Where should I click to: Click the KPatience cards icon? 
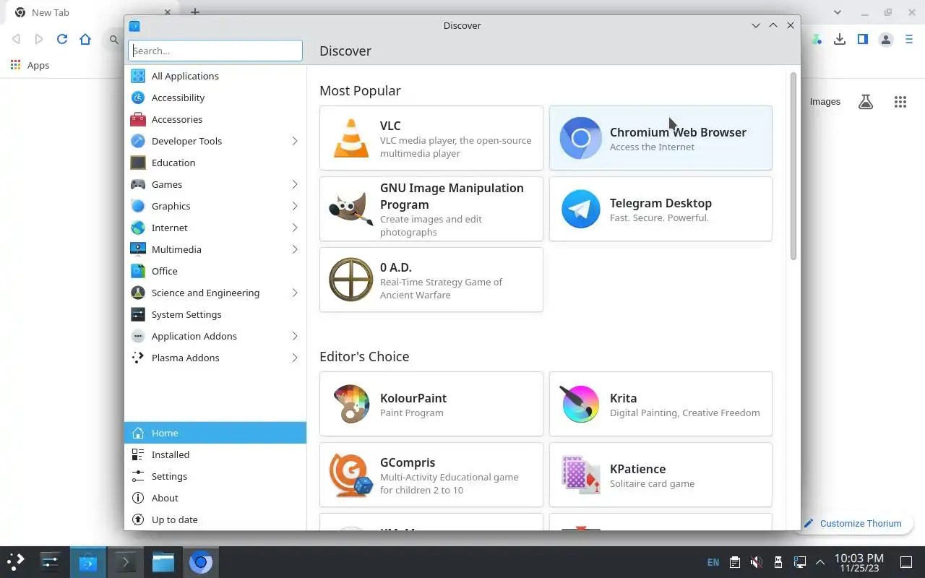tap(580, 475)
